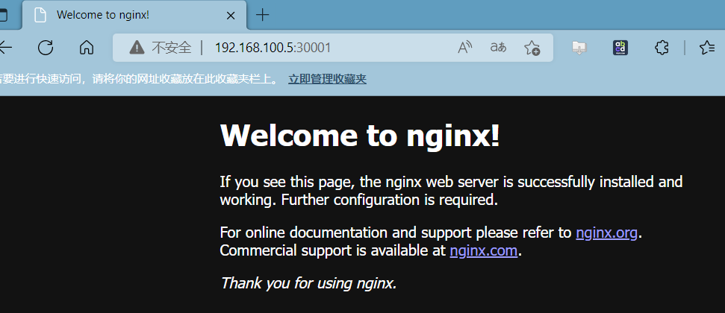Click the Thank you for using nginx text
Screen dimensions: 725x313
click(x=308, y=282)
